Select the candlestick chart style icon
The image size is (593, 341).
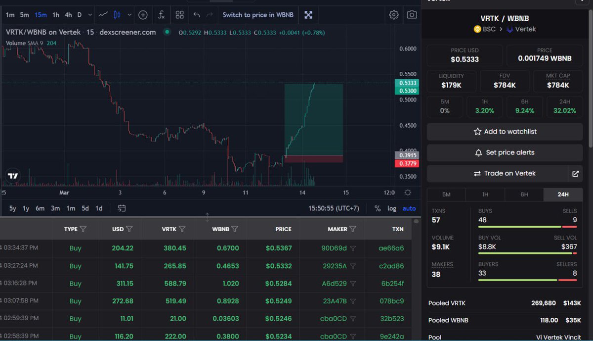117,15
